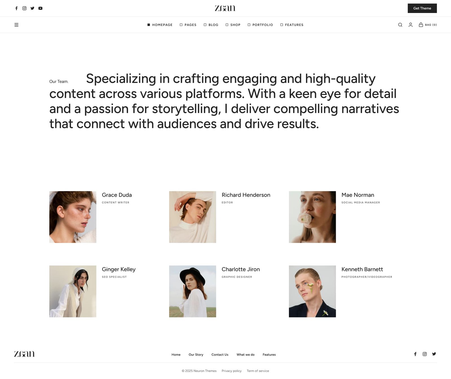Screen dimensions: 451x379
Task: Open the search magnifier icon
Action: (400, 25)
